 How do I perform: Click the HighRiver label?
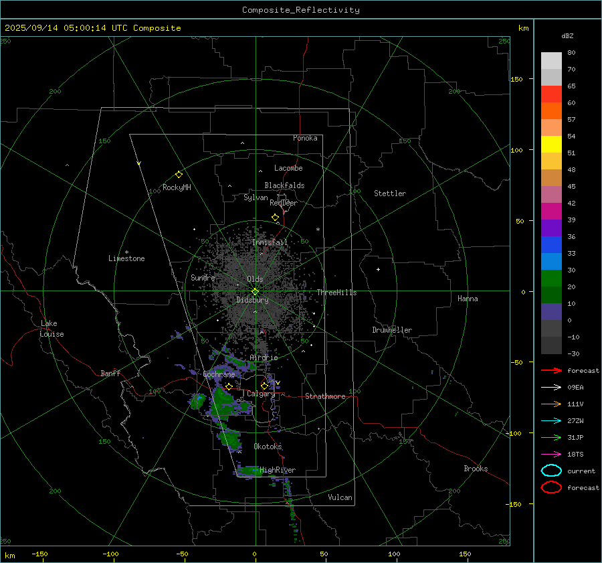(278, 470)
